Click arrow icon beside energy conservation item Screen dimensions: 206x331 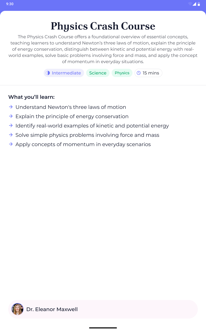point(11,116)
